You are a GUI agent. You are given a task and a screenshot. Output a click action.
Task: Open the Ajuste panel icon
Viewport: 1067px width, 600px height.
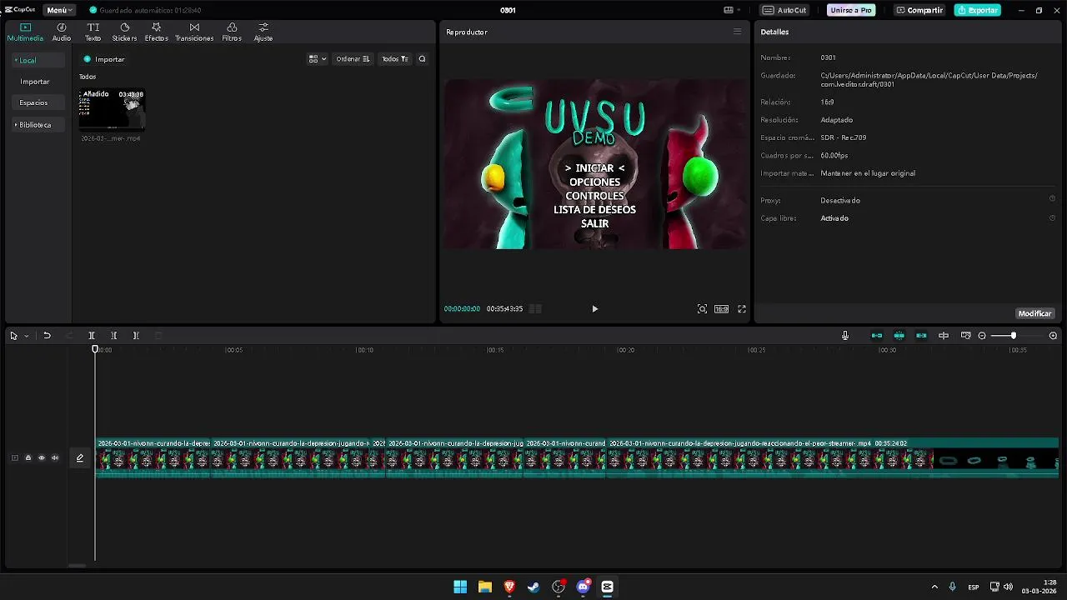point(263,32)
